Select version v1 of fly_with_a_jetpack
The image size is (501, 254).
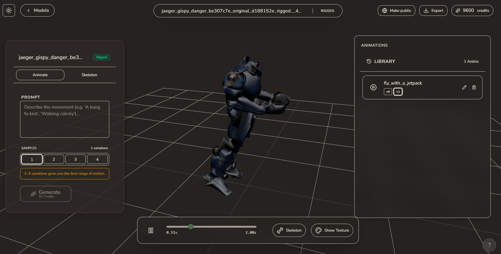pyautogui.click(x=398, y=92)
